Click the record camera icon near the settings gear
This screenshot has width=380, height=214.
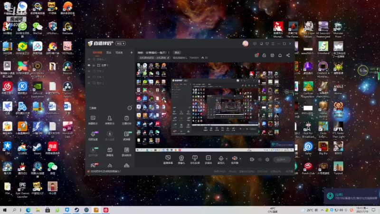click(x=252, y=159)
